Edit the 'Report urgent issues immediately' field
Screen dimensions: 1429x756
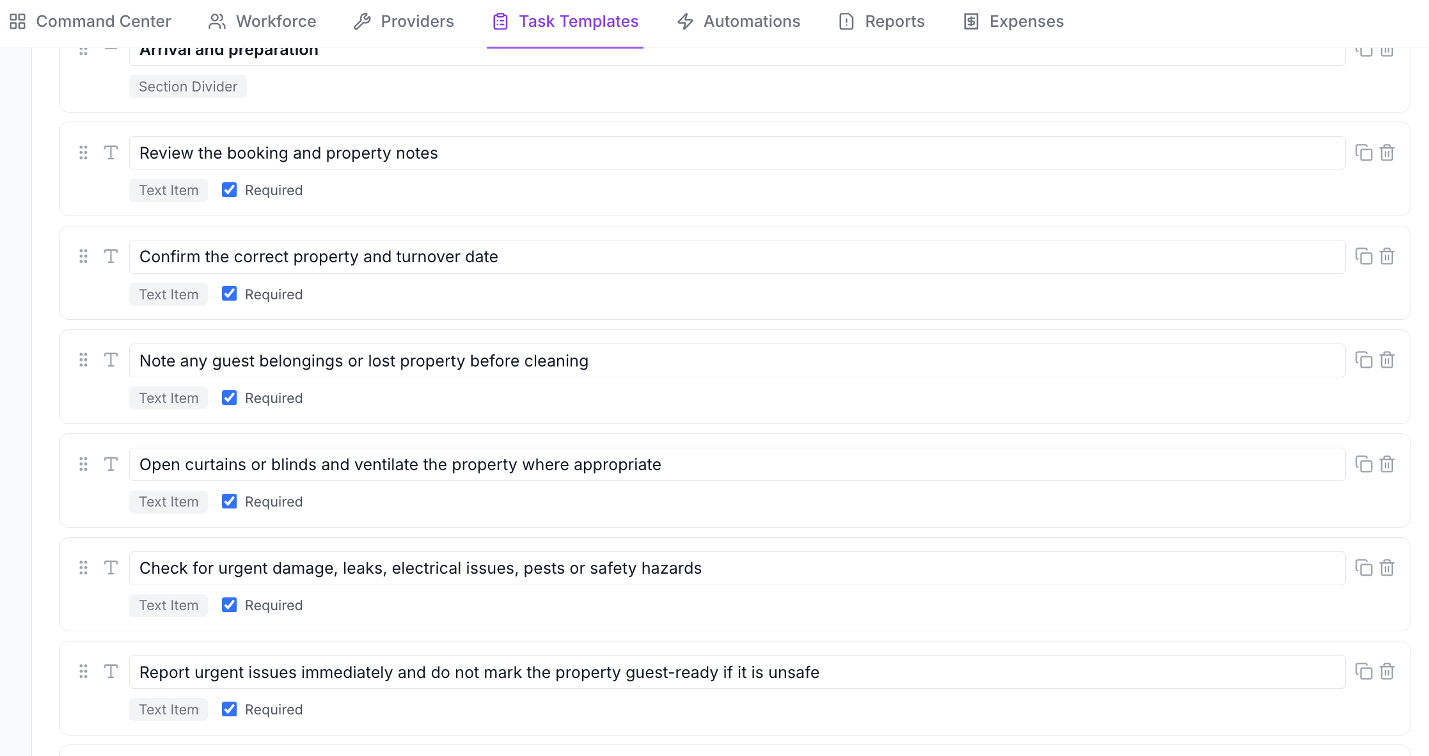click(x=737, y=672)
